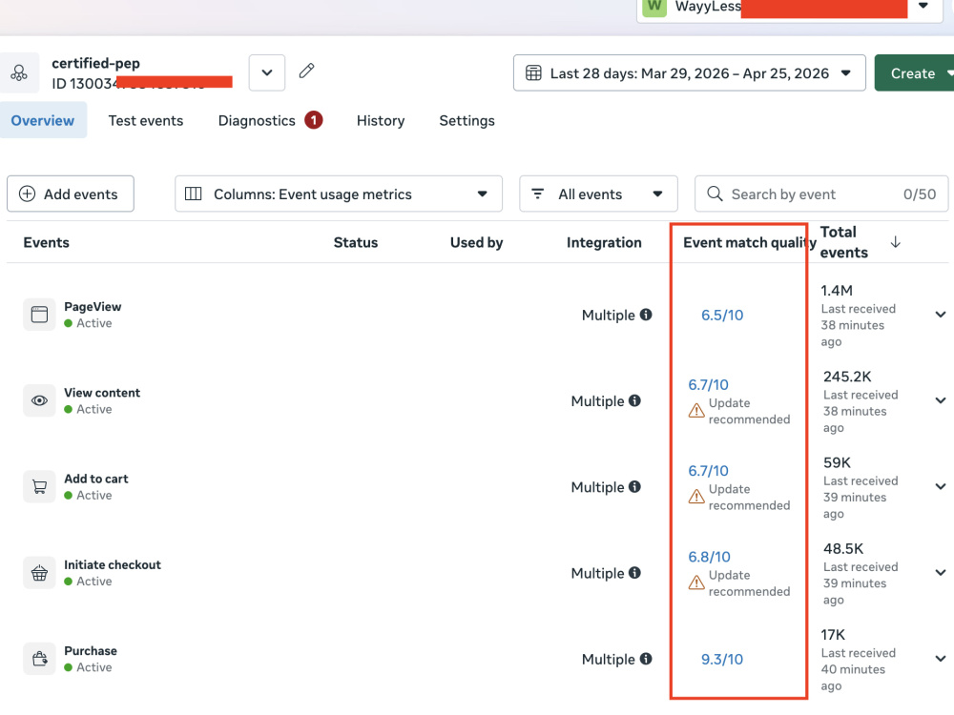Switch to the Overview tab
The width and height of the screenshot is (954, 715).
[x=43, y=120]
